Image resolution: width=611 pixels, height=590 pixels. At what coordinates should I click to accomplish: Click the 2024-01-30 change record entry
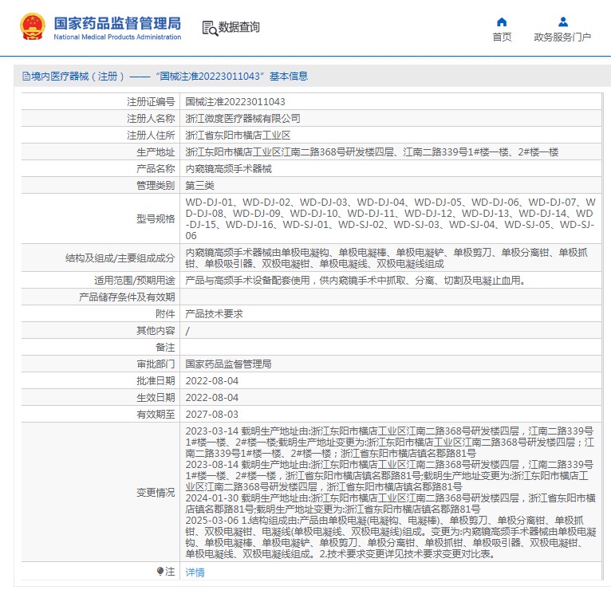[x=390, y=504]
